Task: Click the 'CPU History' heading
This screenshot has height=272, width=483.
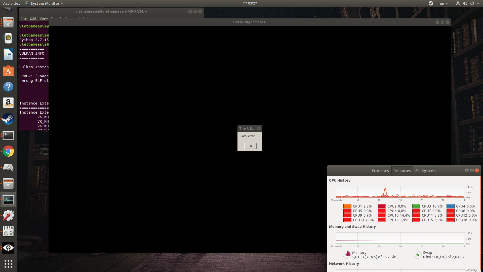Action: [340, 180]
